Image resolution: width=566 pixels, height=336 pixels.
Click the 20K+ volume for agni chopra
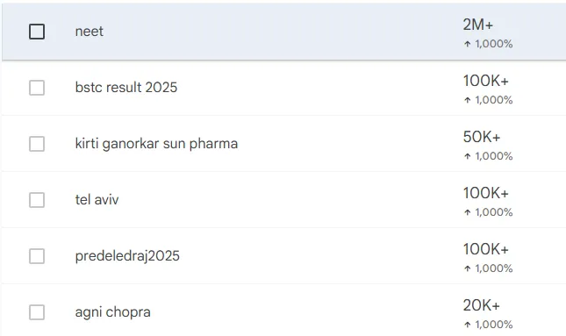pyautogui.click(x=482, y=305)
